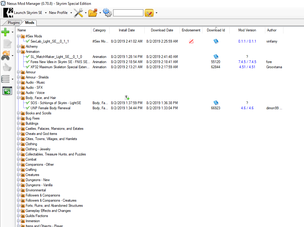
Task: Select the Dungeons - Vanilla category
Action: coord(39,185)
